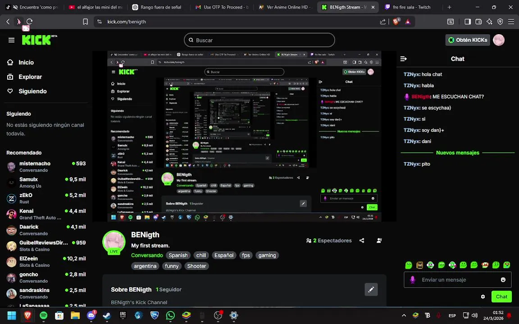Click the 'Enviar un mensaje' input
Viewport: 519px width, 324px height.
457,280
